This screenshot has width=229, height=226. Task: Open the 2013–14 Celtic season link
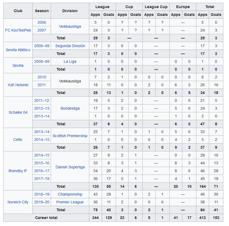pyautogui.click(x=42, y=132)
